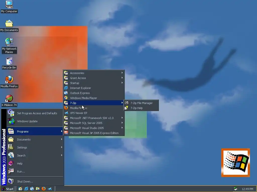Expand Accessories submenu arrow

[122, 73]
